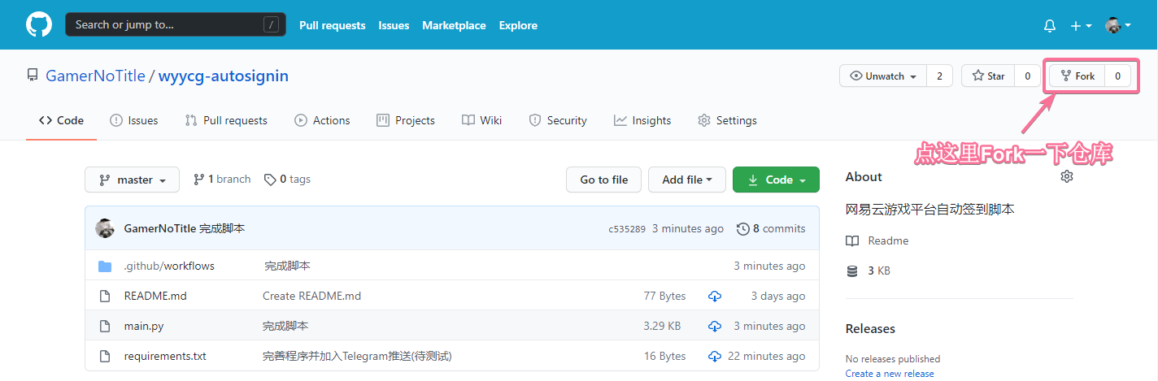This screenshot has height=381, width=1158.
Task: Open the notifications bell
Action: pyautogui.click(x=1050, y=26)
